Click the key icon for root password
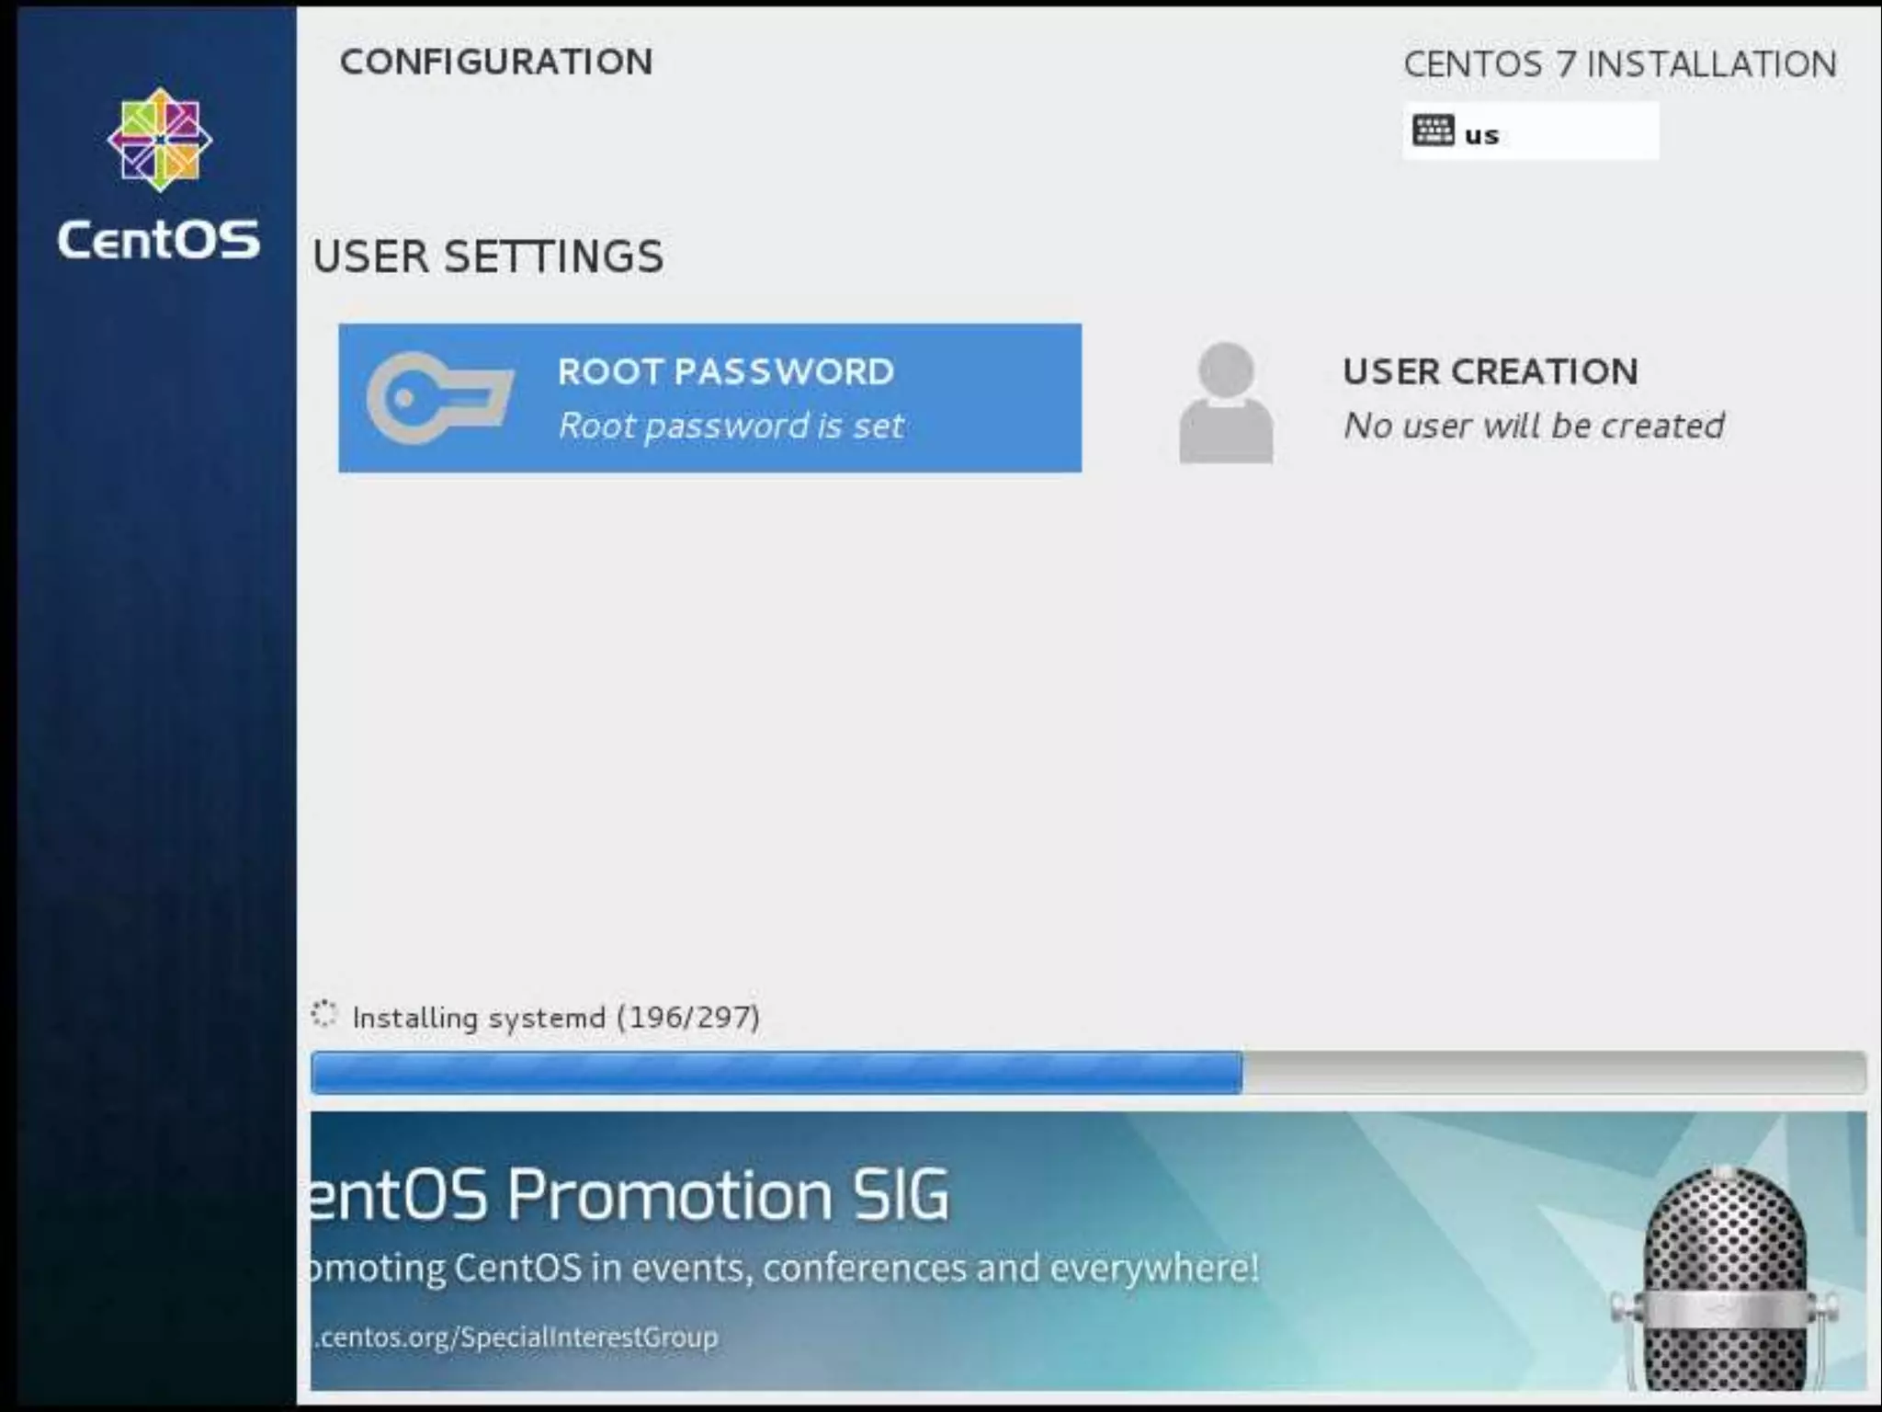Image resolution: width=1882 pixels, height=1412 pixels. click(439, 398)
